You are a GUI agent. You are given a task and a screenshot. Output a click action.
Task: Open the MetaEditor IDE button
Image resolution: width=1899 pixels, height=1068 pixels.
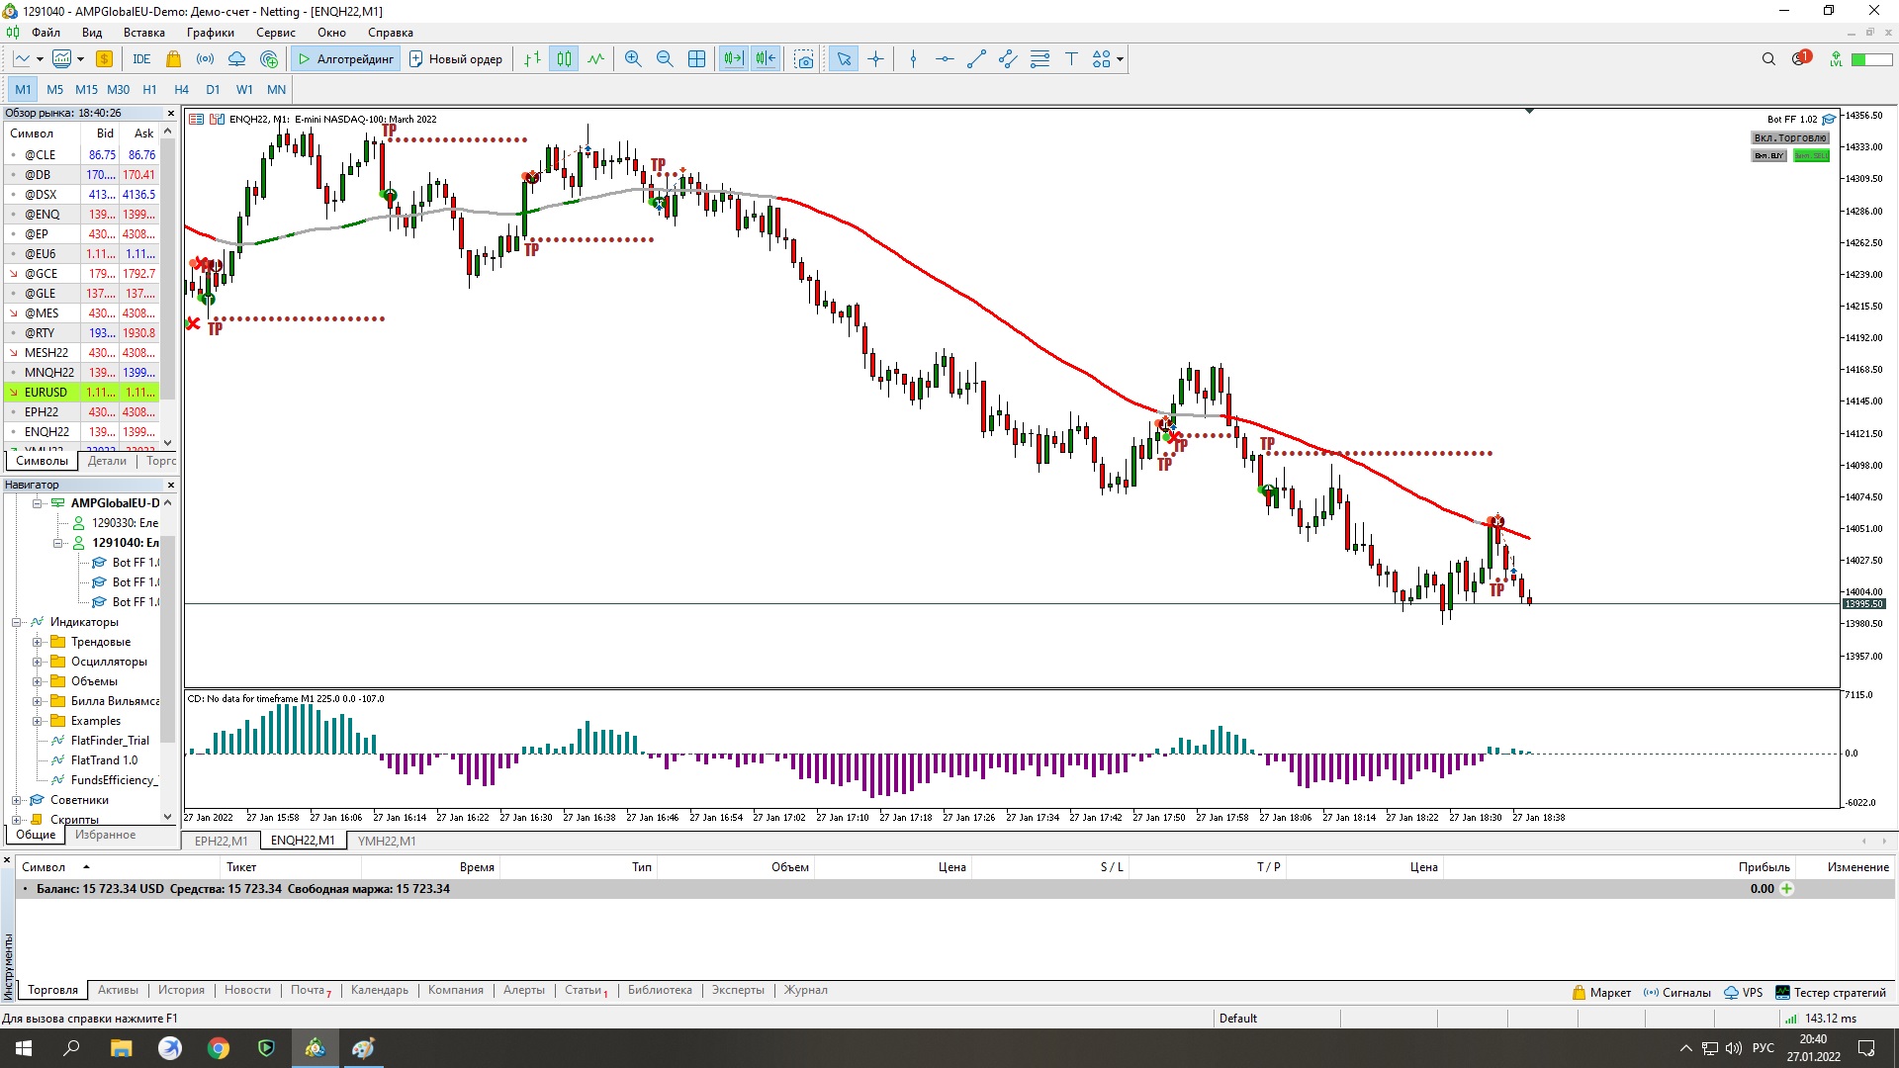[141, 59]
